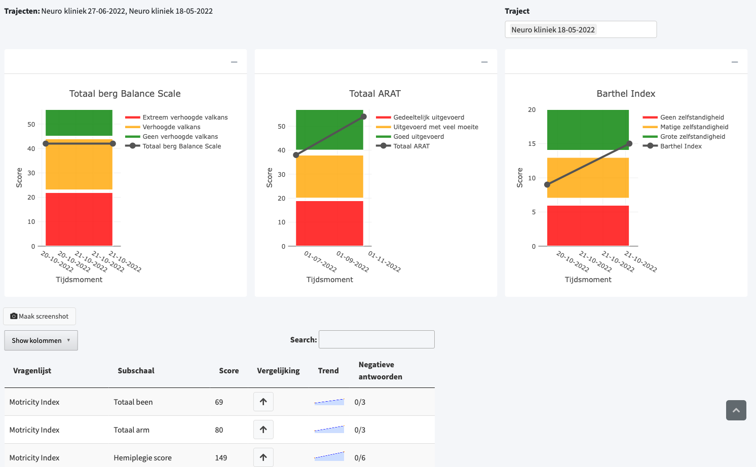Screen dimensions: 756x467
Task: Select the Neuro kliniek 18-05-2022 tag
Action: click(553, 30)
